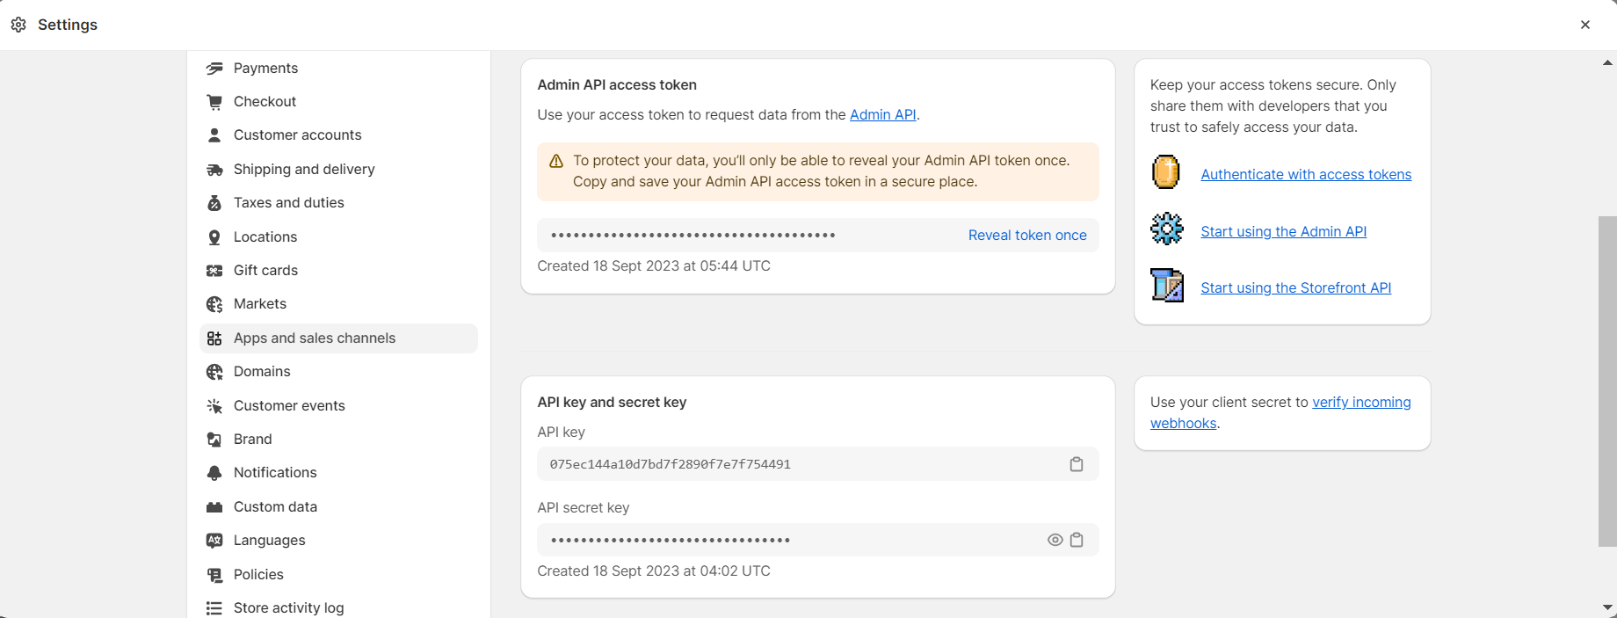Click the Notifications bell icon
The width and height of the screenshot is (1617, 618).
(x=214, y=473)
